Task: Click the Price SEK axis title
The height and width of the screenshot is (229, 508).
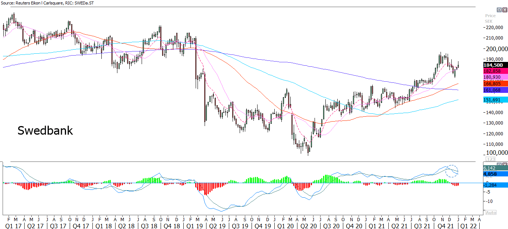Action: [490, 18]
